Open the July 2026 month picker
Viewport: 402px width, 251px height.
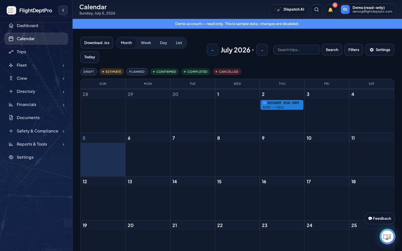click(237, 50)
